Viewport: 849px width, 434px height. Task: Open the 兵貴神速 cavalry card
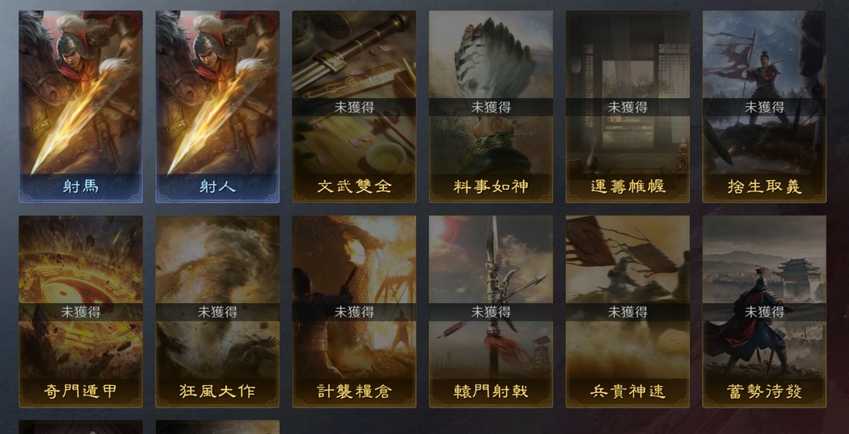click(x=628, y=312)
